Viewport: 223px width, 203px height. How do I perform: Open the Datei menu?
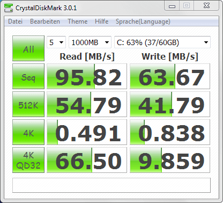click(16, 21)
